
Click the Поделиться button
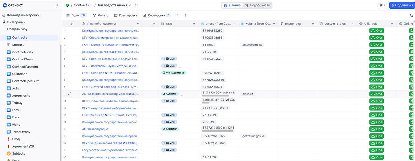coord(402,5)
